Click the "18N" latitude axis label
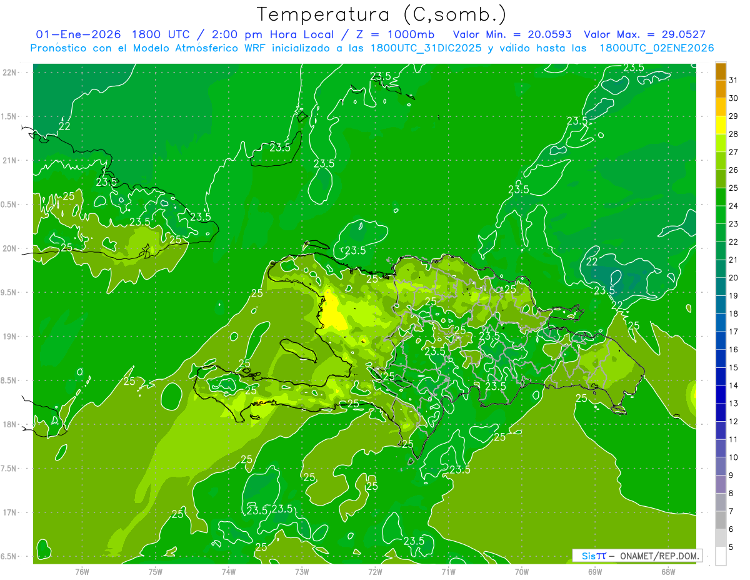The width and height of the screenshot is (750, 580). tap(10, 424)
